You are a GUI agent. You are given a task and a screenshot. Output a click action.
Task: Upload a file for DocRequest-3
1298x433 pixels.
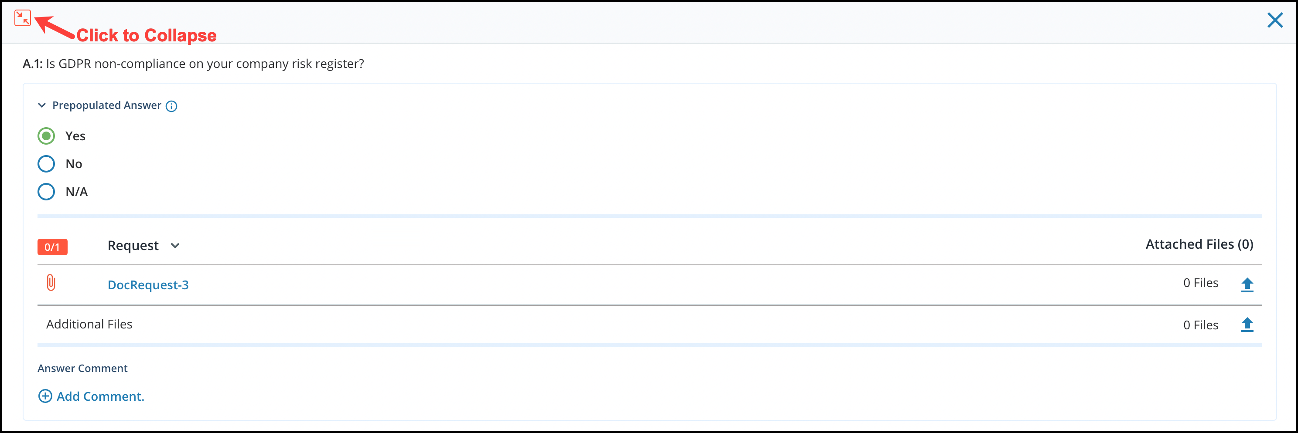1247,284
